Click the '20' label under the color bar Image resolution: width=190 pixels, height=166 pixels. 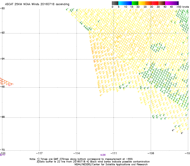138,7
